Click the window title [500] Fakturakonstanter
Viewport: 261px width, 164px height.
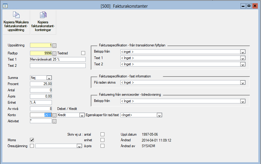click(x=124, y=6)
